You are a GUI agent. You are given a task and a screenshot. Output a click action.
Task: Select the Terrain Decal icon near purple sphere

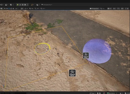click(86, 55)
